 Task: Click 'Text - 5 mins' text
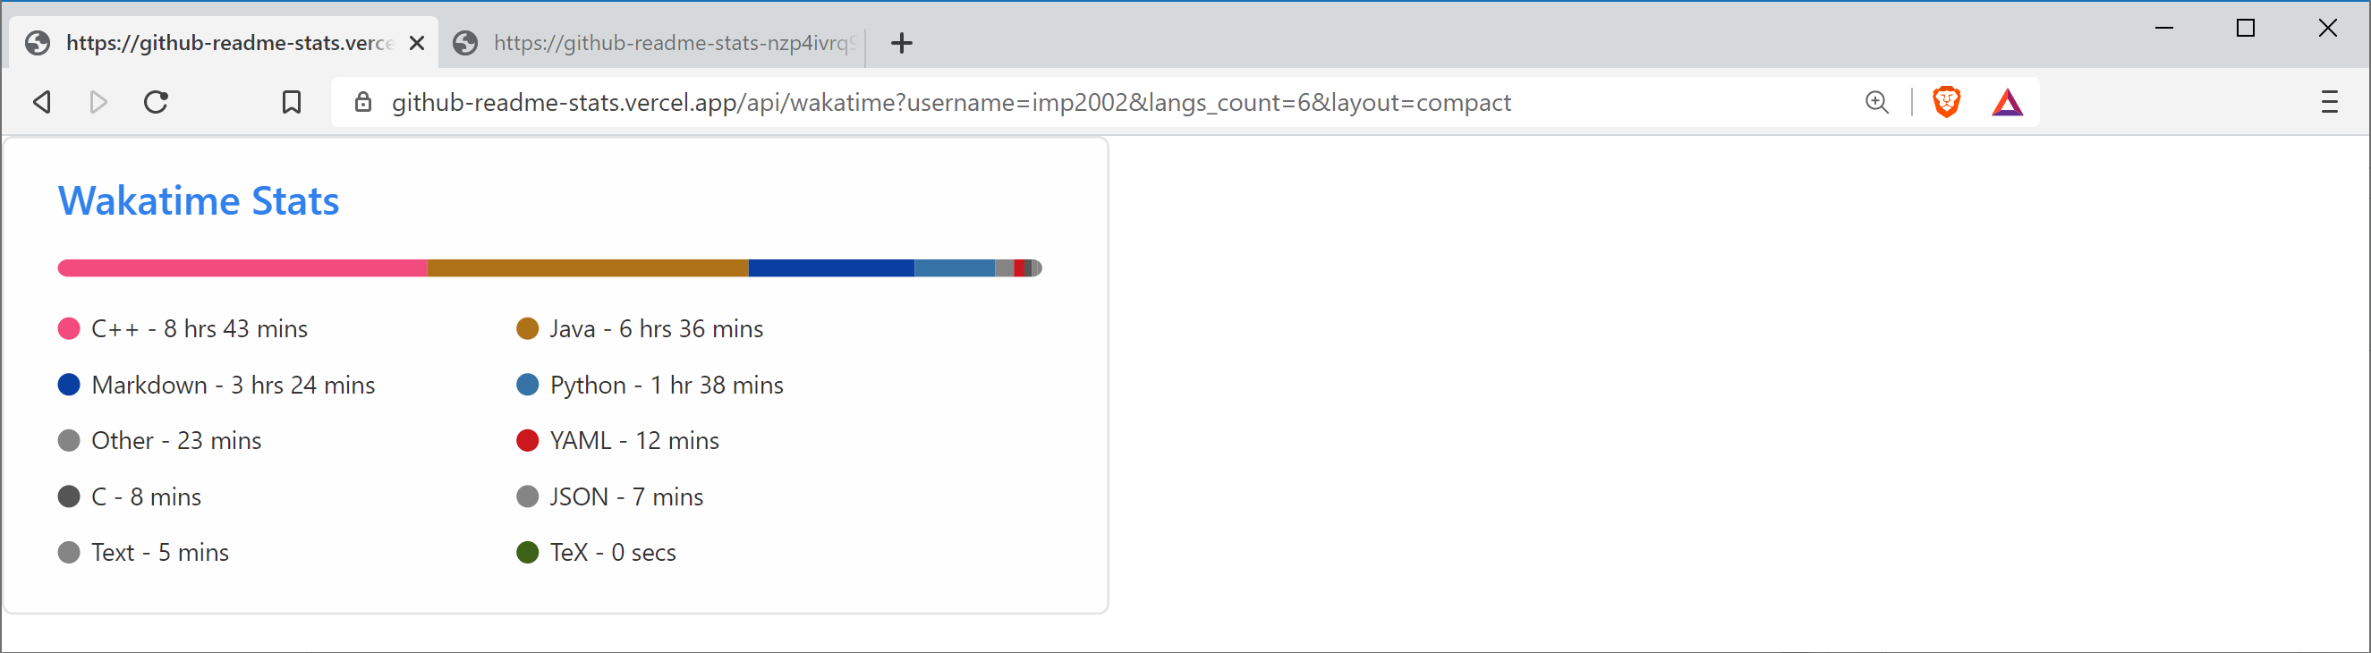[160, 553]
